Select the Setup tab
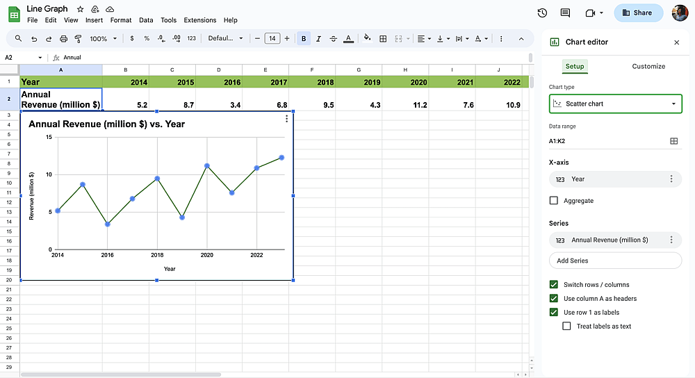The image size is (695, 378). (x=575, y=66)
